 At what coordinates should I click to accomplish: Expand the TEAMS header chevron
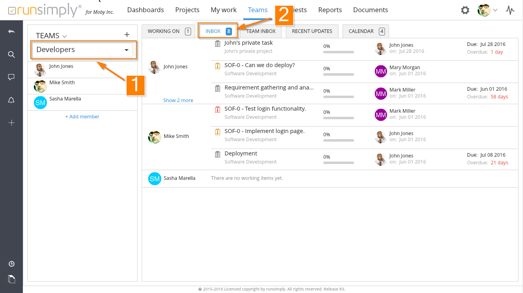click(x=65, y=36)
